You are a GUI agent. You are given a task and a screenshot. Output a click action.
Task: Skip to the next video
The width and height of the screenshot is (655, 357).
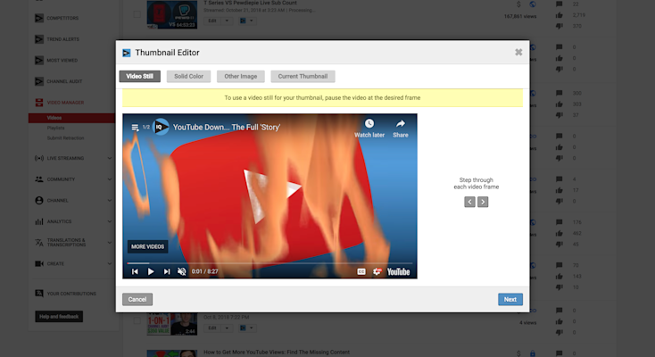tap(166, 271)
